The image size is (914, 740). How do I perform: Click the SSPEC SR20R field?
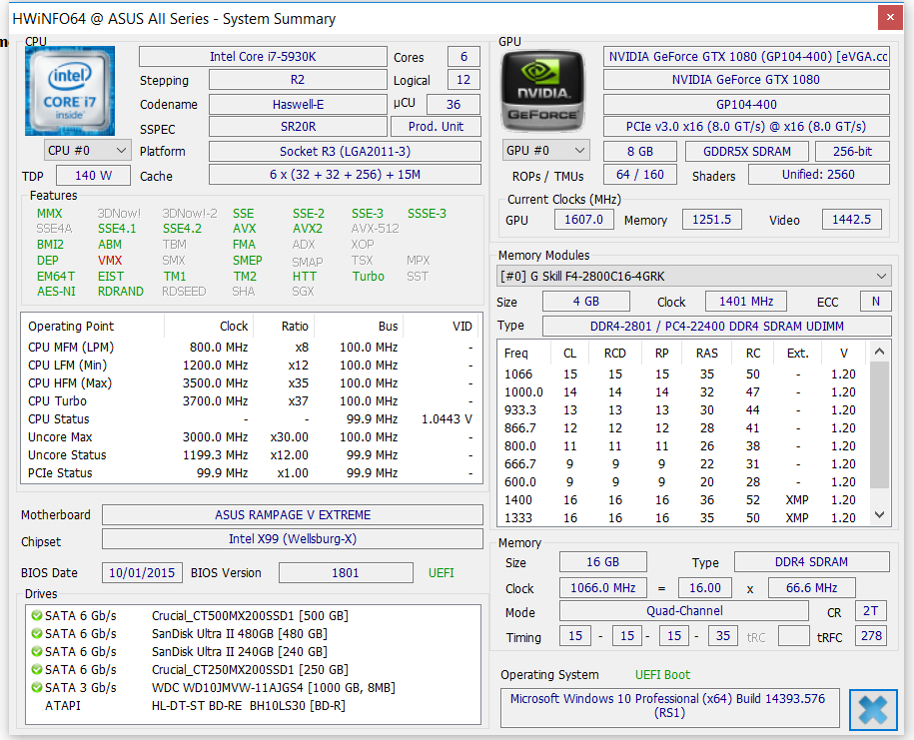[x=298, y=127]
